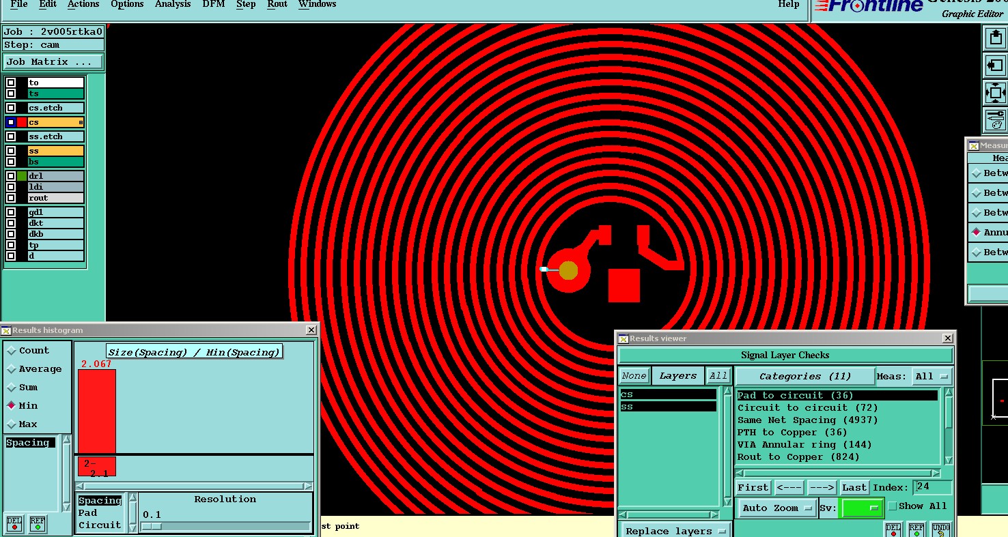This screenshot has height=537, width=1008.
Task: Click the Index input field
Action: pos(933,487)
